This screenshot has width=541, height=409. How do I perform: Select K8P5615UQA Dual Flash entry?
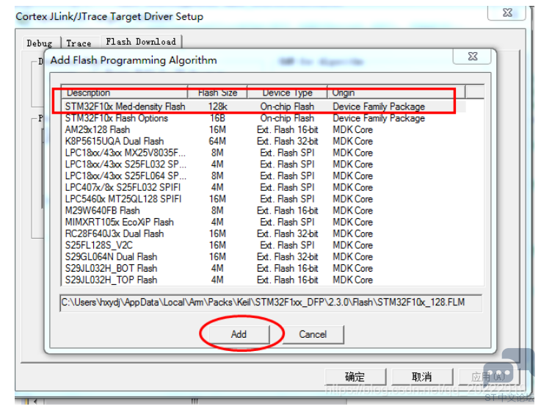[264, 141]
